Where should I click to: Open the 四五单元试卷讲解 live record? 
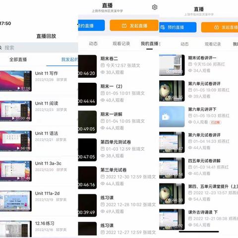click(x=204, y=161)
